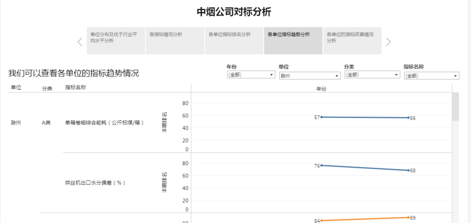Expand the 年份 filter dropdown
The image size is (471, 223).
251,75
